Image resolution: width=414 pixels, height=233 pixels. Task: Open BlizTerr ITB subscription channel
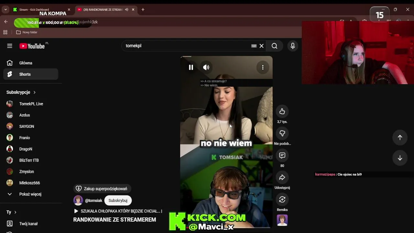click(x=31, y=160)
